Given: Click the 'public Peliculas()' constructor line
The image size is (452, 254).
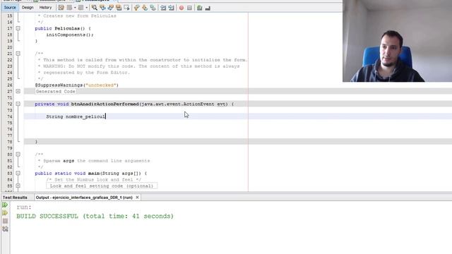Looking at the screenshot, I should tap(63, 28).
